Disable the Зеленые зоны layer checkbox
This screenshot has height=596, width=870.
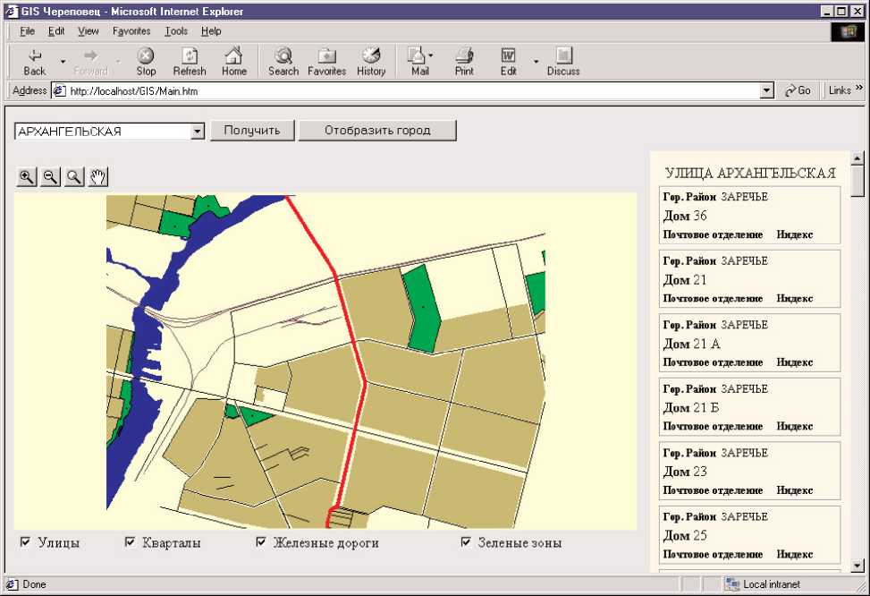point(466,541)
